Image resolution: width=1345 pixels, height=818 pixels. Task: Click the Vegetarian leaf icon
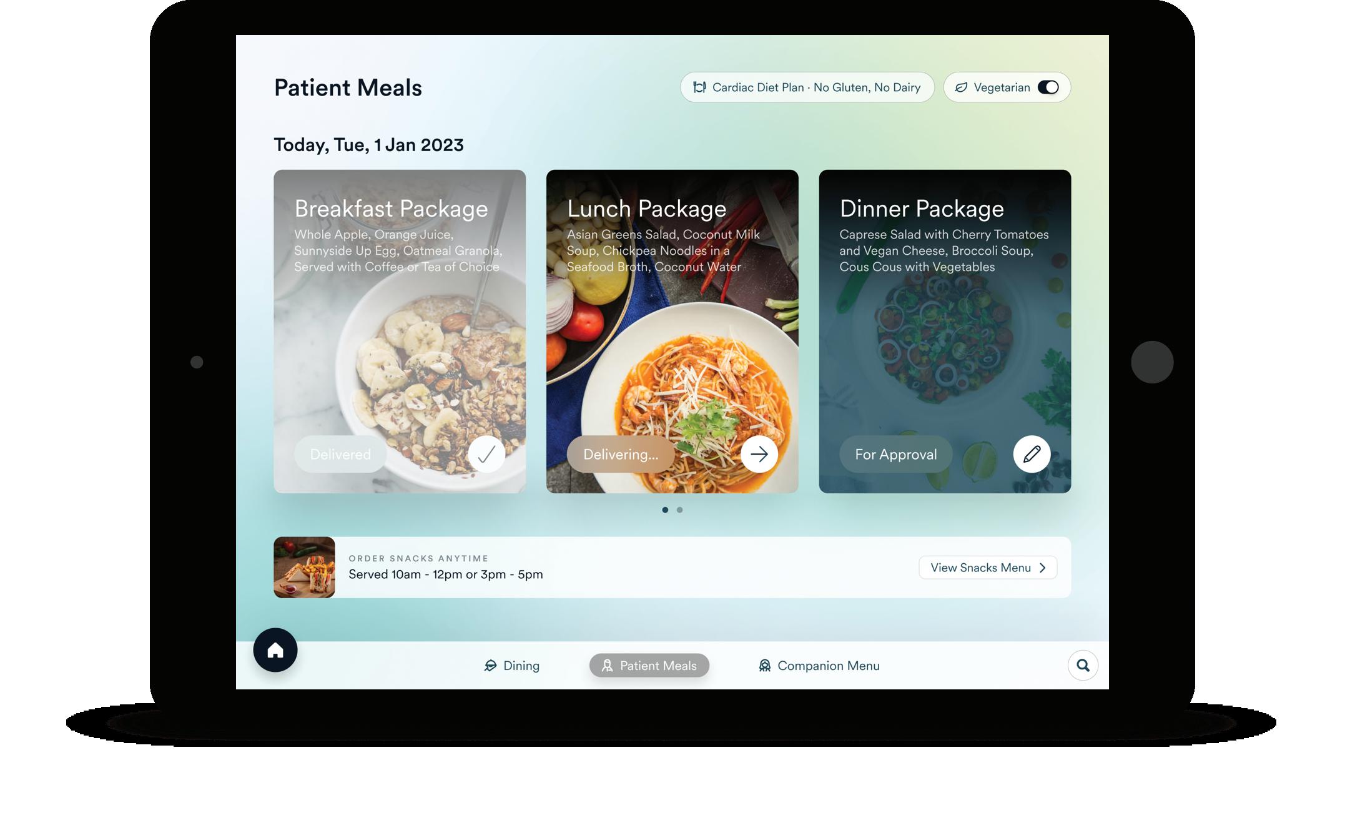961,87
